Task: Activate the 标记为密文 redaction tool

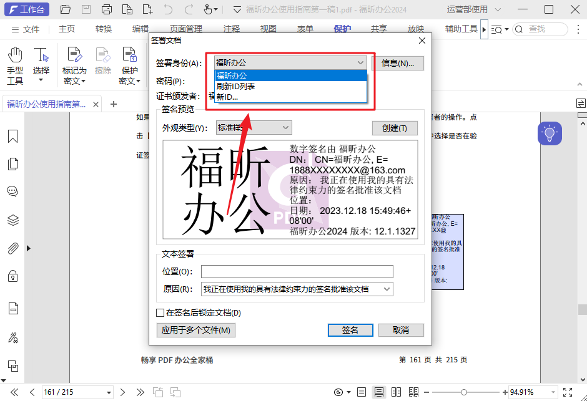Action: [74, 59]
